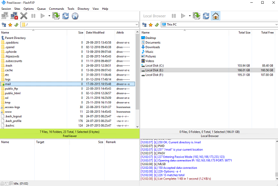Viewport: 278px width, 186px height.
Task: Select the access-logs symlink
Action: point(11,107)
